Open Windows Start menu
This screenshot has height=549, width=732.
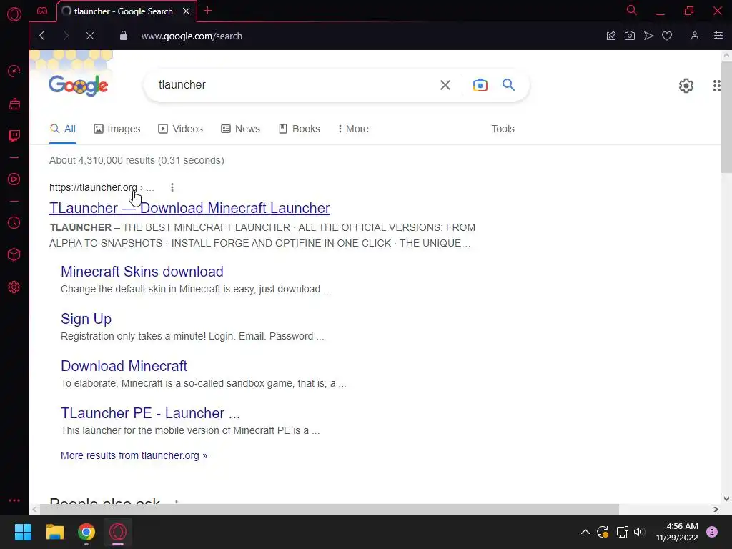tap(23, 532)
